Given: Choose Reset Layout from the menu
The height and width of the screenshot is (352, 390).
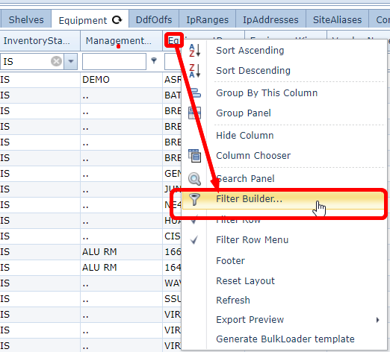Looking at the screenshot, I should tap(245, 281).
